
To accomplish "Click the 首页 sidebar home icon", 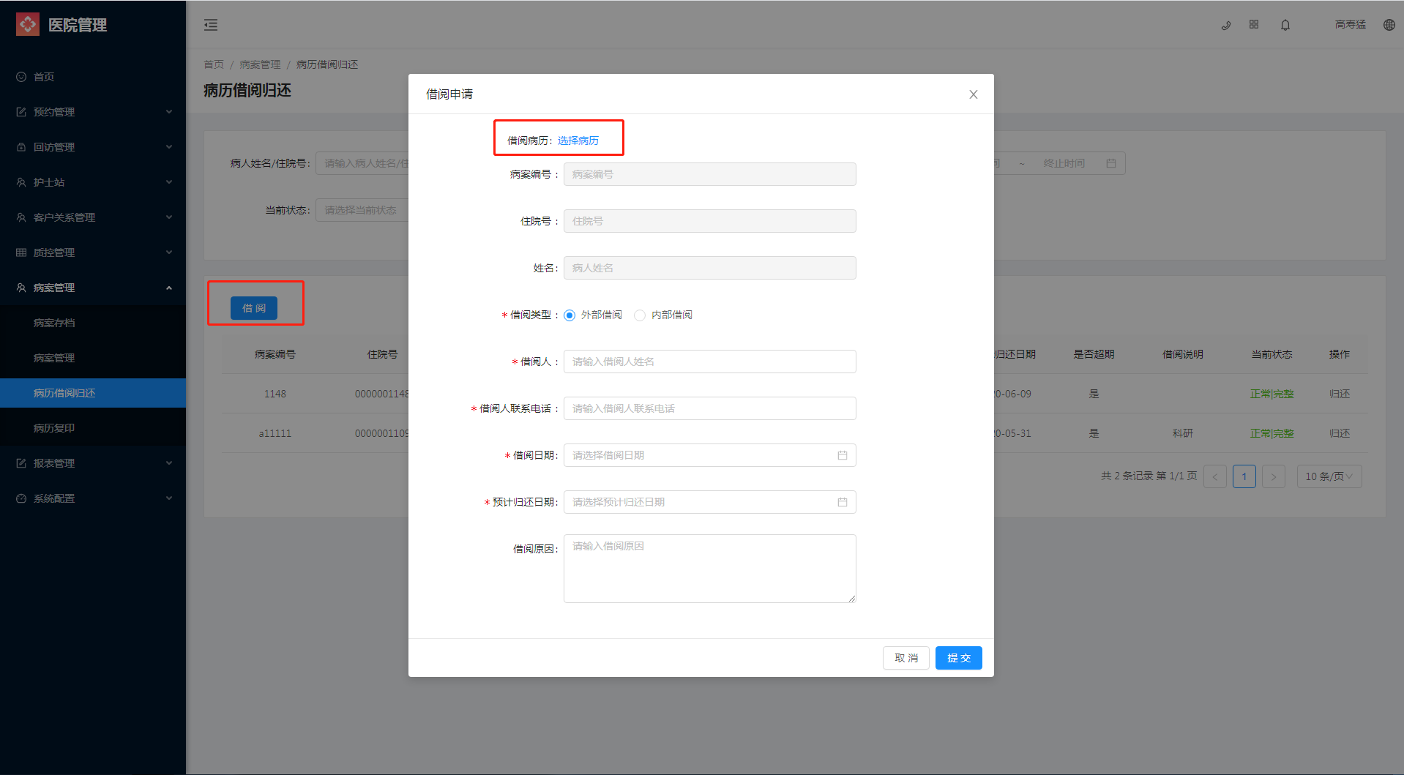I will (21, 77).
